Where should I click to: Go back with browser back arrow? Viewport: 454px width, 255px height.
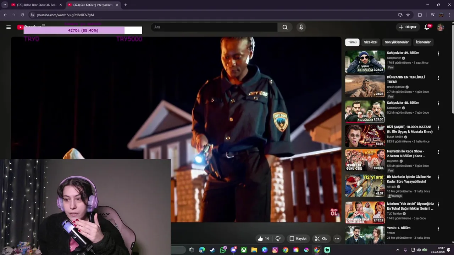pyautogui.click(x=5, y=15)
